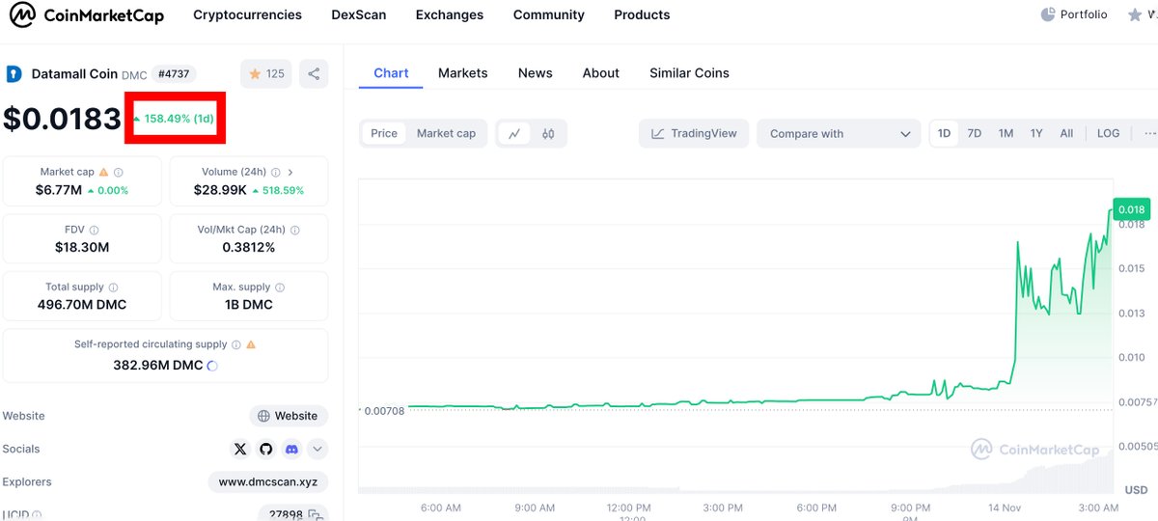
Task: Click the Datamall Coin logo icon
Action: click(14, 73)
